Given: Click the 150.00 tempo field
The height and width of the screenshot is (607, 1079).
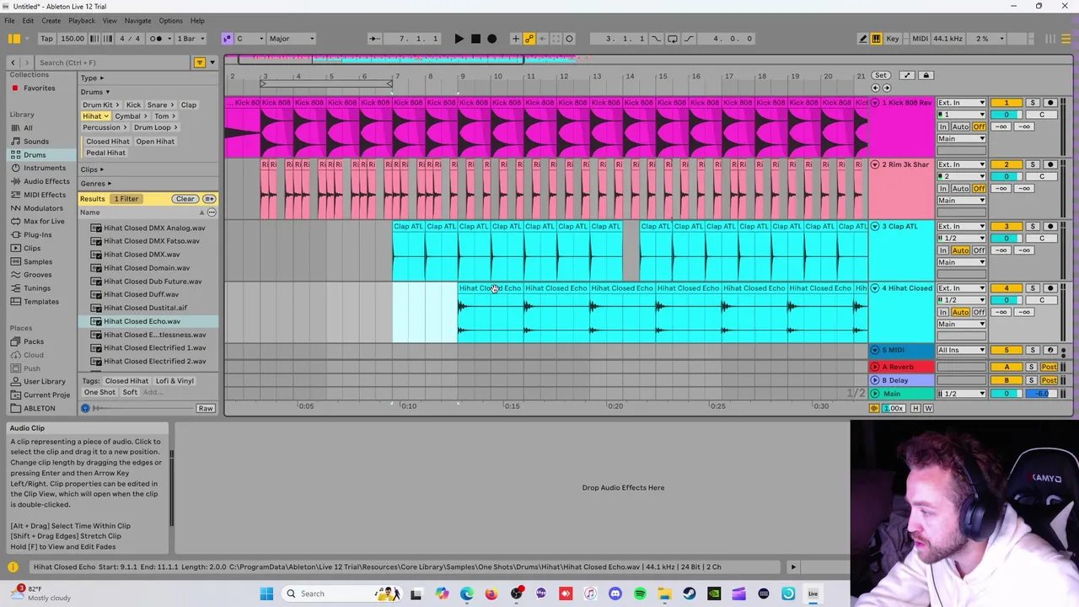Looking at the screenshot, I should coord(72,39).
